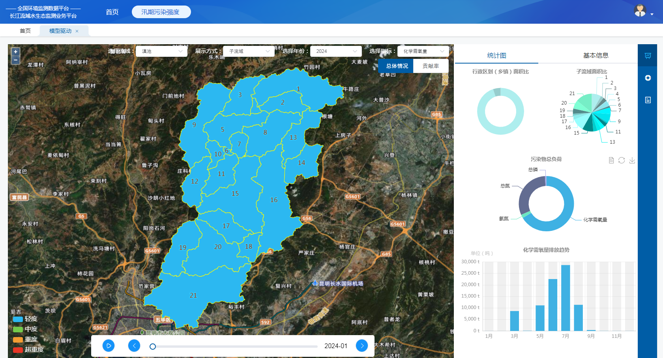
Task: Open the 首页 navigation menu item
Action: 112,12
